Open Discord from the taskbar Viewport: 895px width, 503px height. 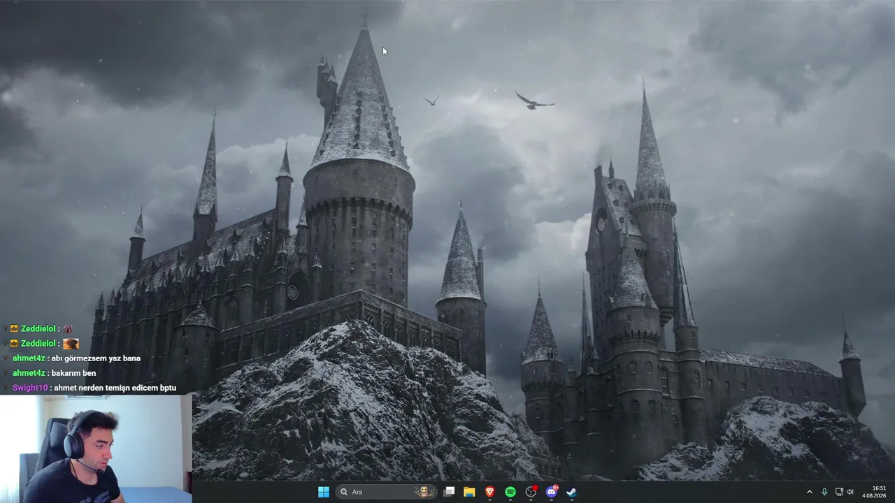(x=552, y=492)
